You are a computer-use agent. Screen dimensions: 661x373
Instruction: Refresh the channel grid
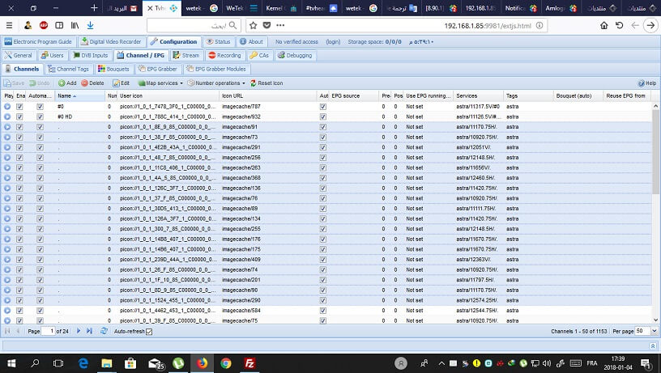104,332
